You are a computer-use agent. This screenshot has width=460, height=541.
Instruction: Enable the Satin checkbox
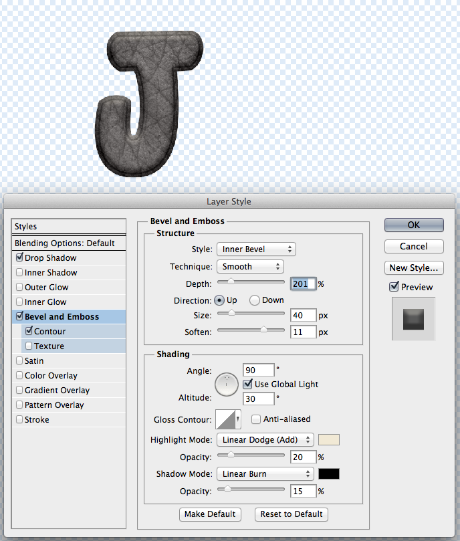tap(19, 360)
